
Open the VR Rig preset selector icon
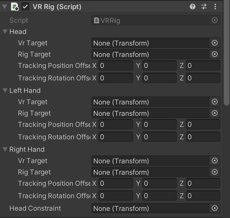(204, 7)
